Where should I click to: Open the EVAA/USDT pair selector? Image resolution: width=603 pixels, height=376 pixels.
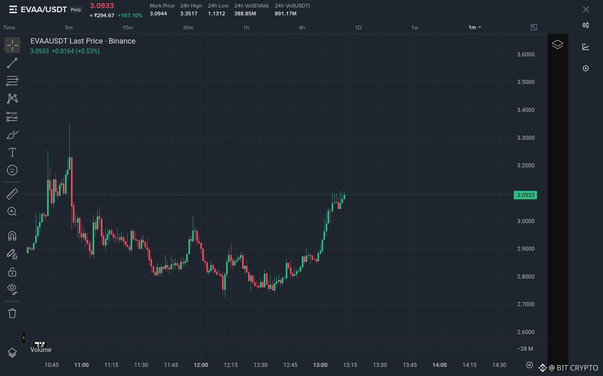click(44, 10)
